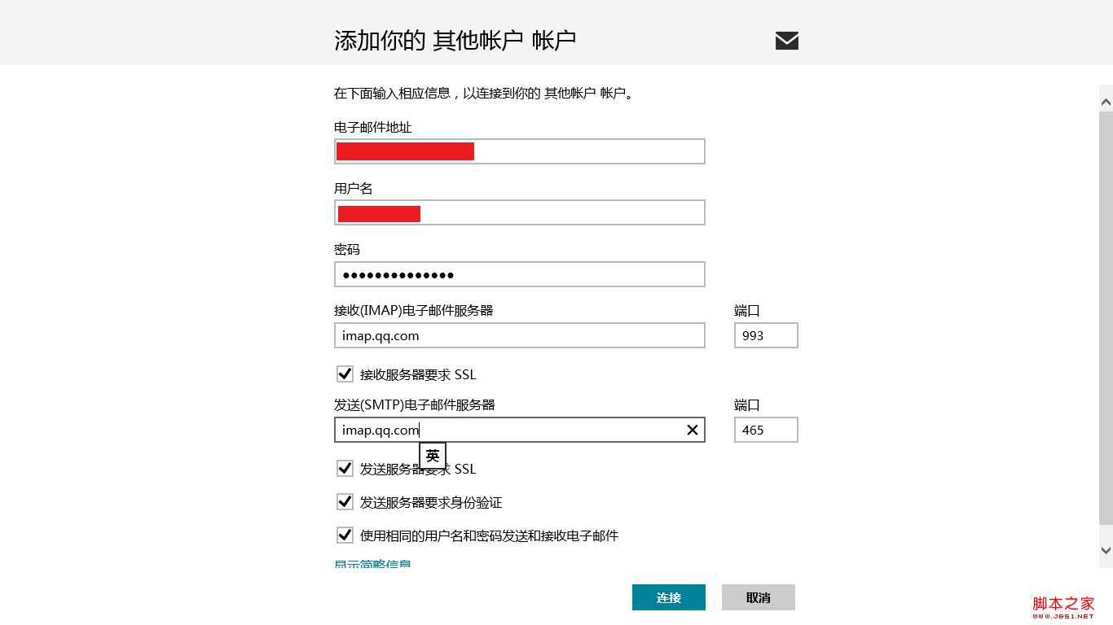Viewport: 1113px width, 625px height.
Task: Clear the SMTP server field with the X
Action: [692, 430]
